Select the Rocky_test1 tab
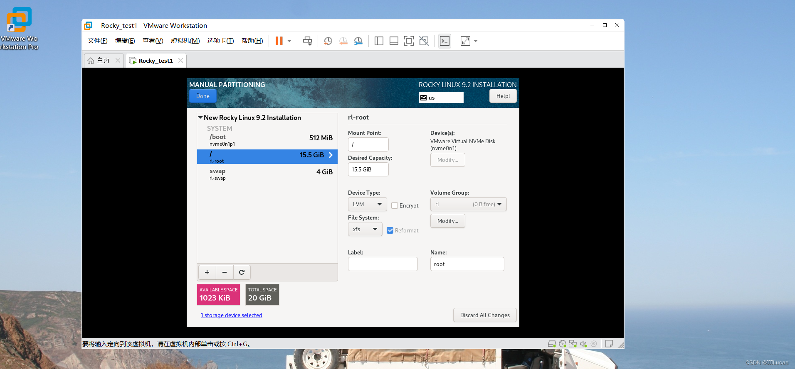 click(156, 61)
